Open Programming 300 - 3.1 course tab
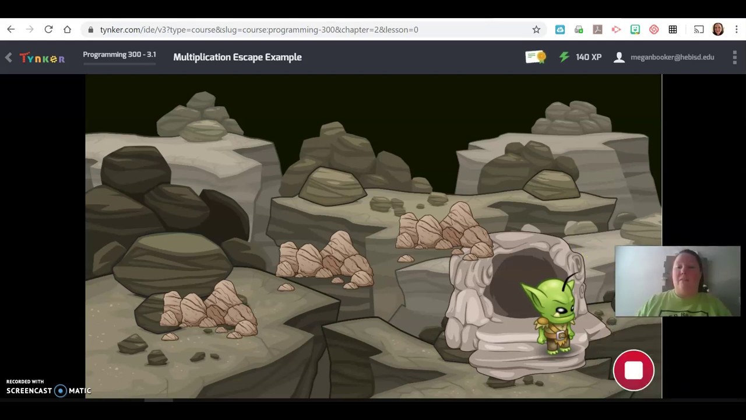The image size is (746, 420). [x=119, y=55]
